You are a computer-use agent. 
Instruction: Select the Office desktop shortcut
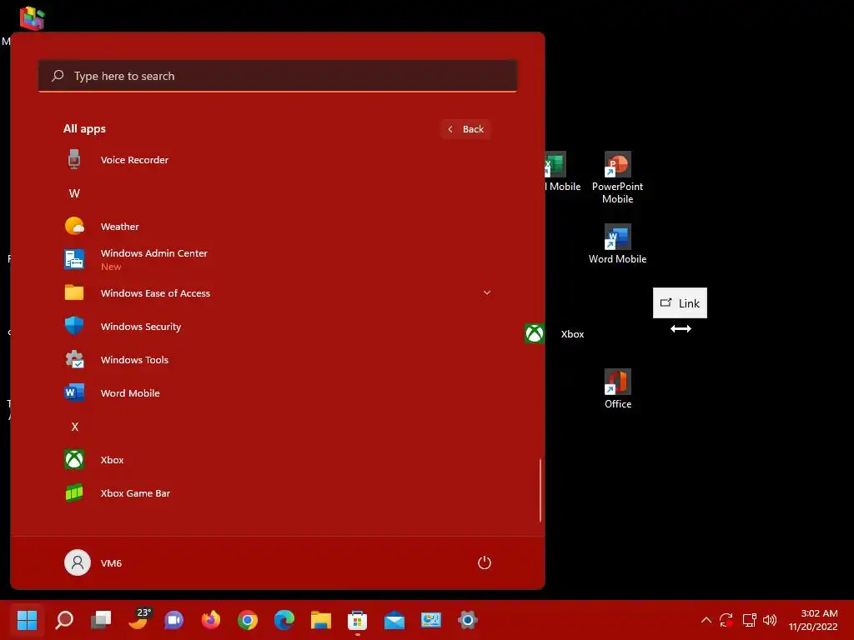[x=618, y=389]
